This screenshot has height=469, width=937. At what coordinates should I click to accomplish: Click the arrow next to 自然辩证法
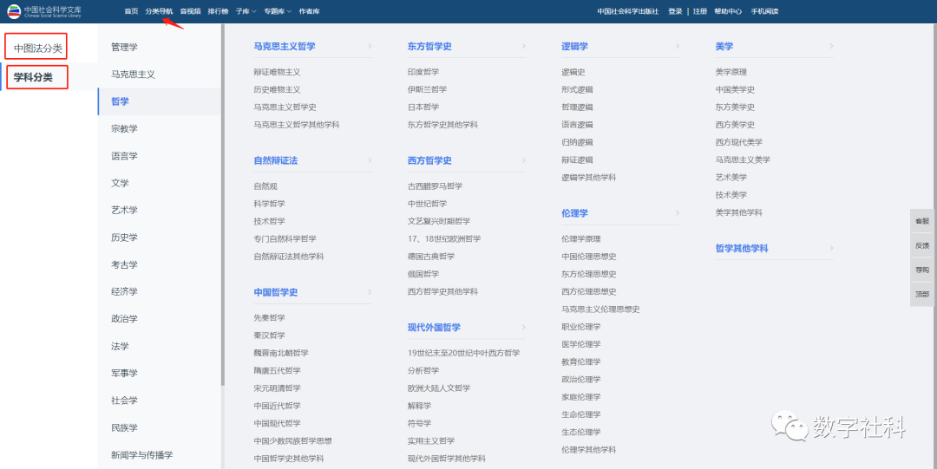coord(370,160)
